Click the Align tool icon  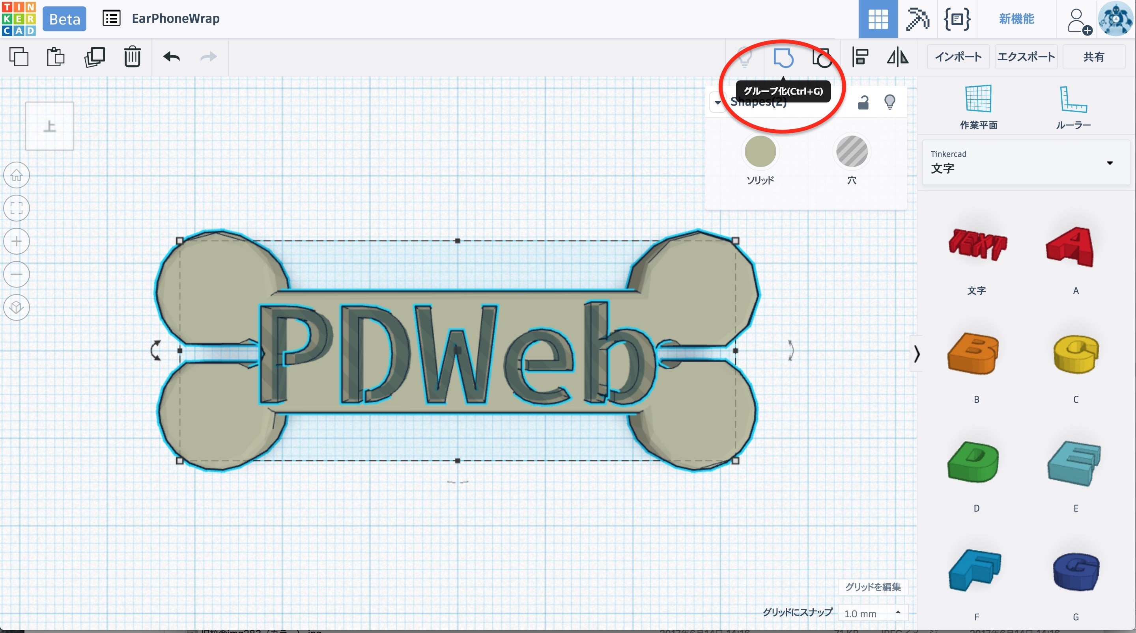tap(860, 57)
